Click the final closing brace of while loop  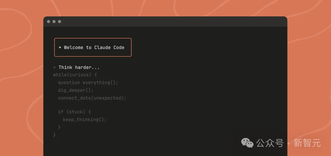[55, 135]
